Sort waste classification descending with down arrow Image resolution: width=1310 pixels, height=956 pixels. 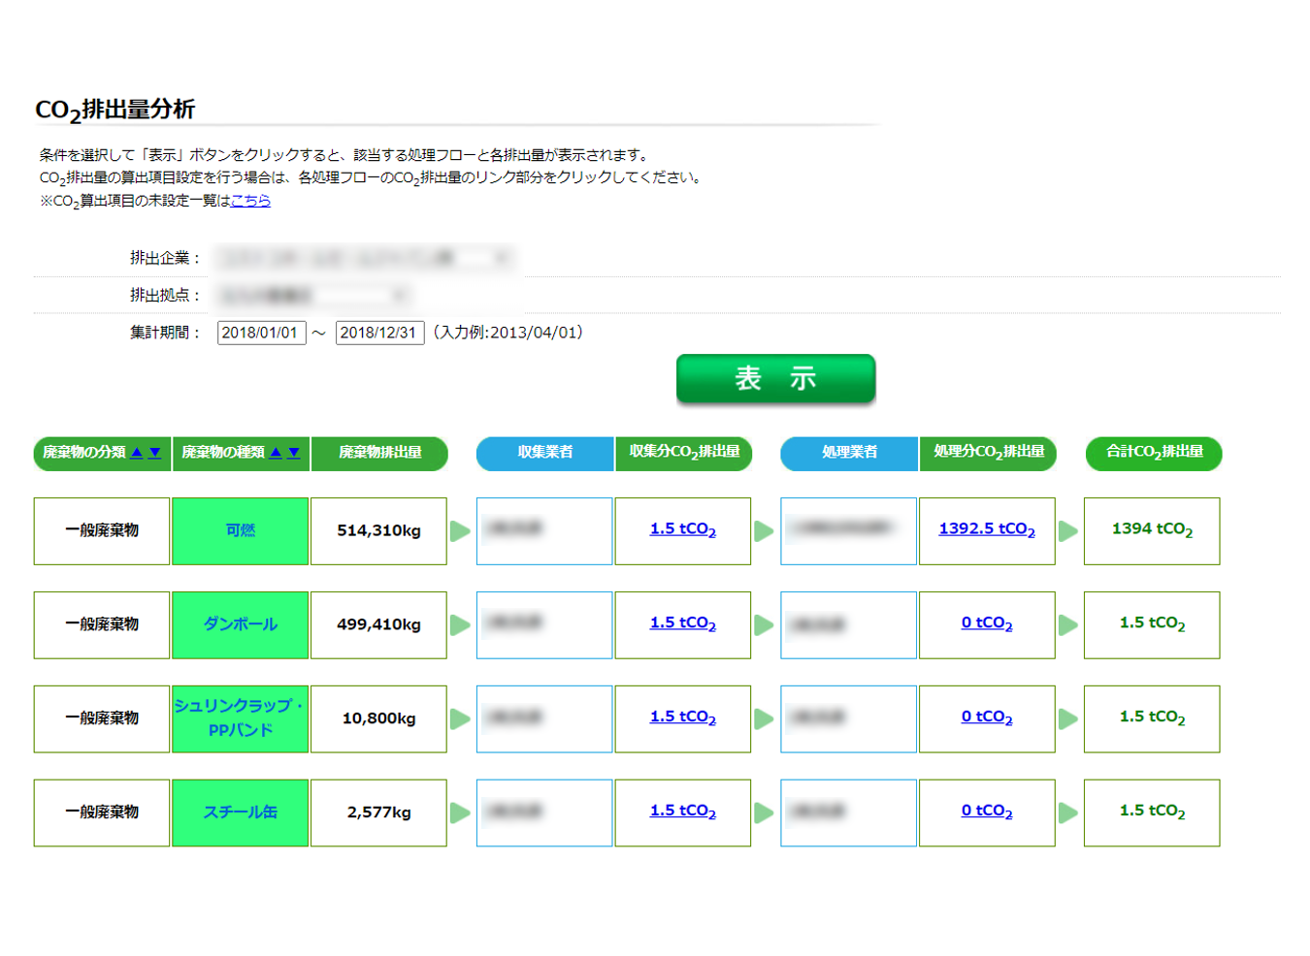tap(154, 453)
